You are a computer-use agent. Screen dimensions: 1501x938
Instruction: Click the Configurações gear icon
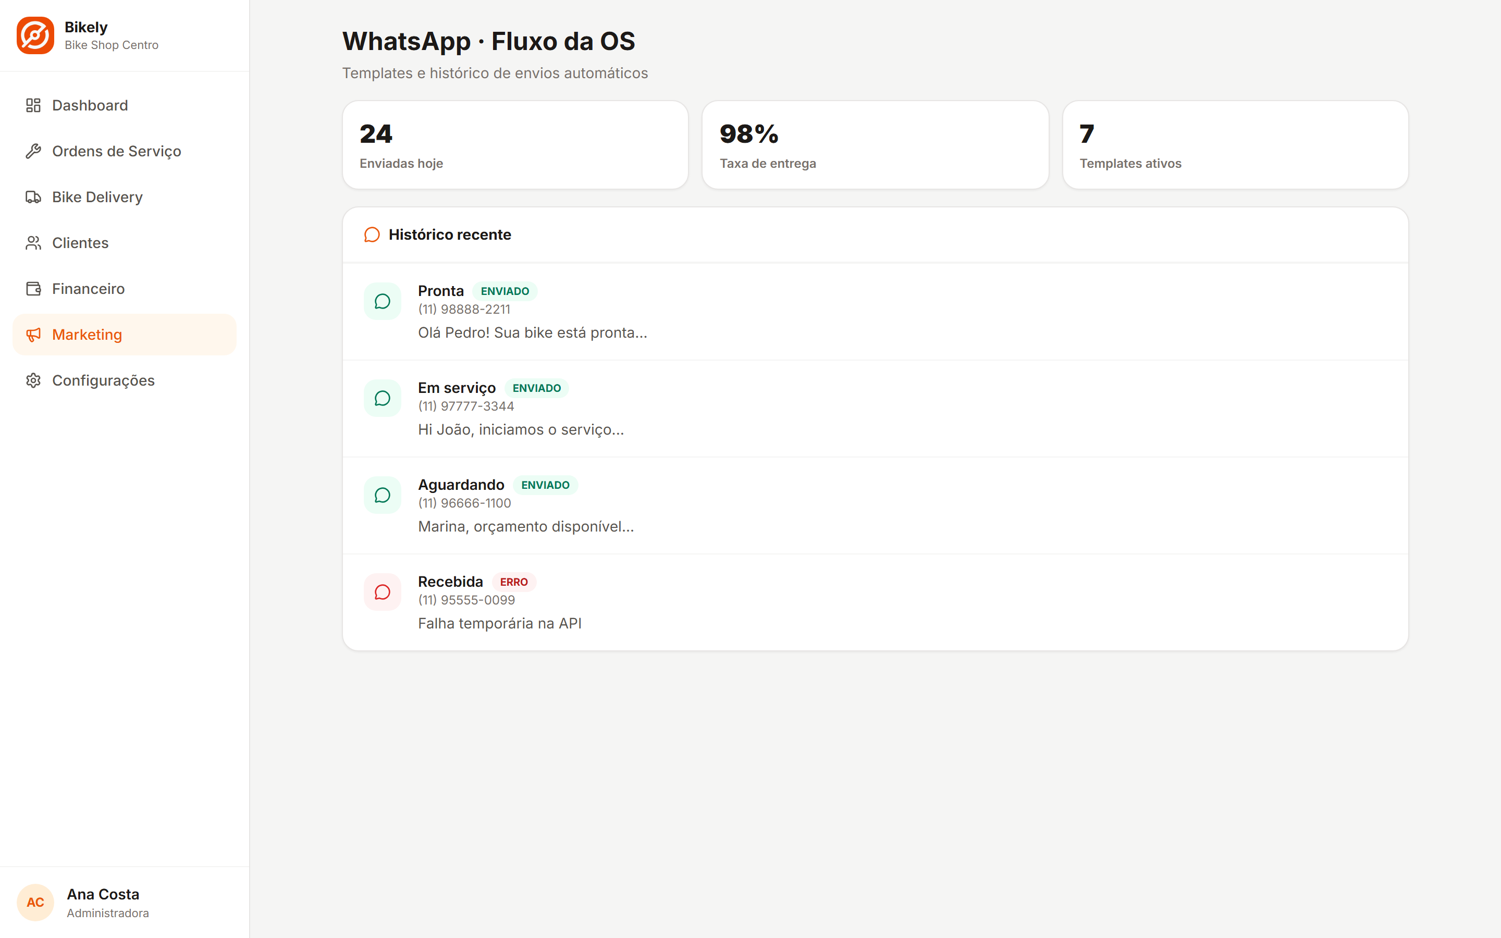33,381
